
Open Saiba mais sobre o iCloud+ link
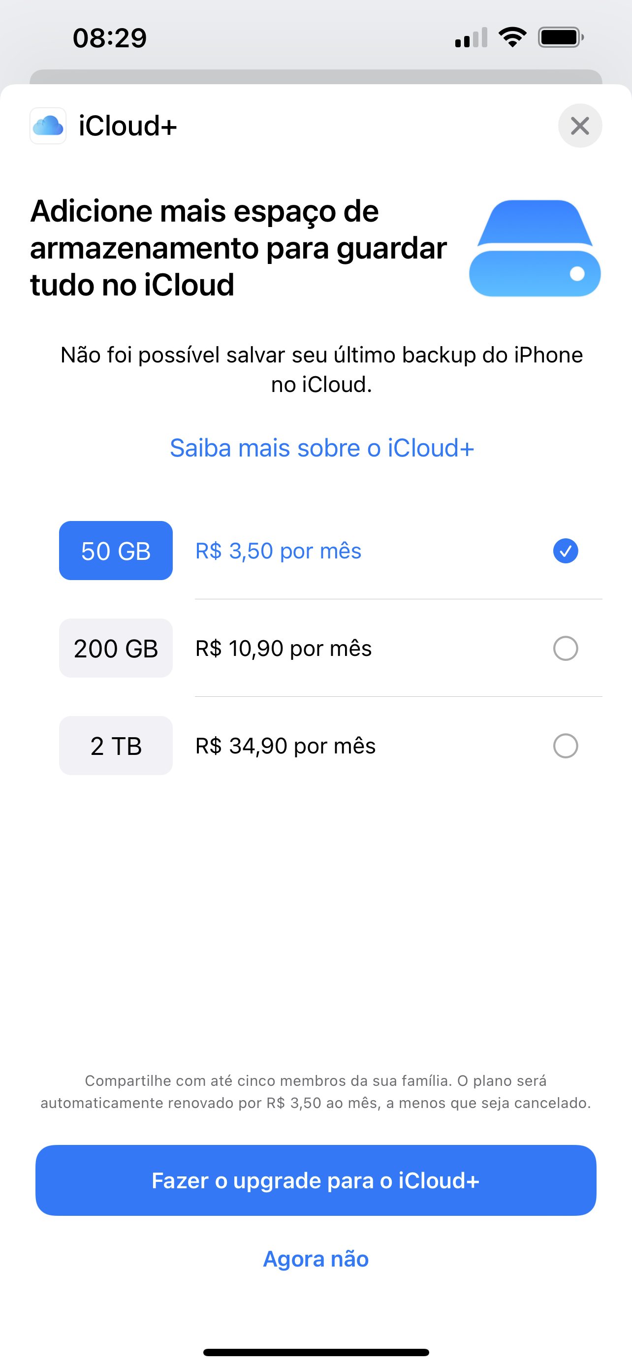pos(321,448)
